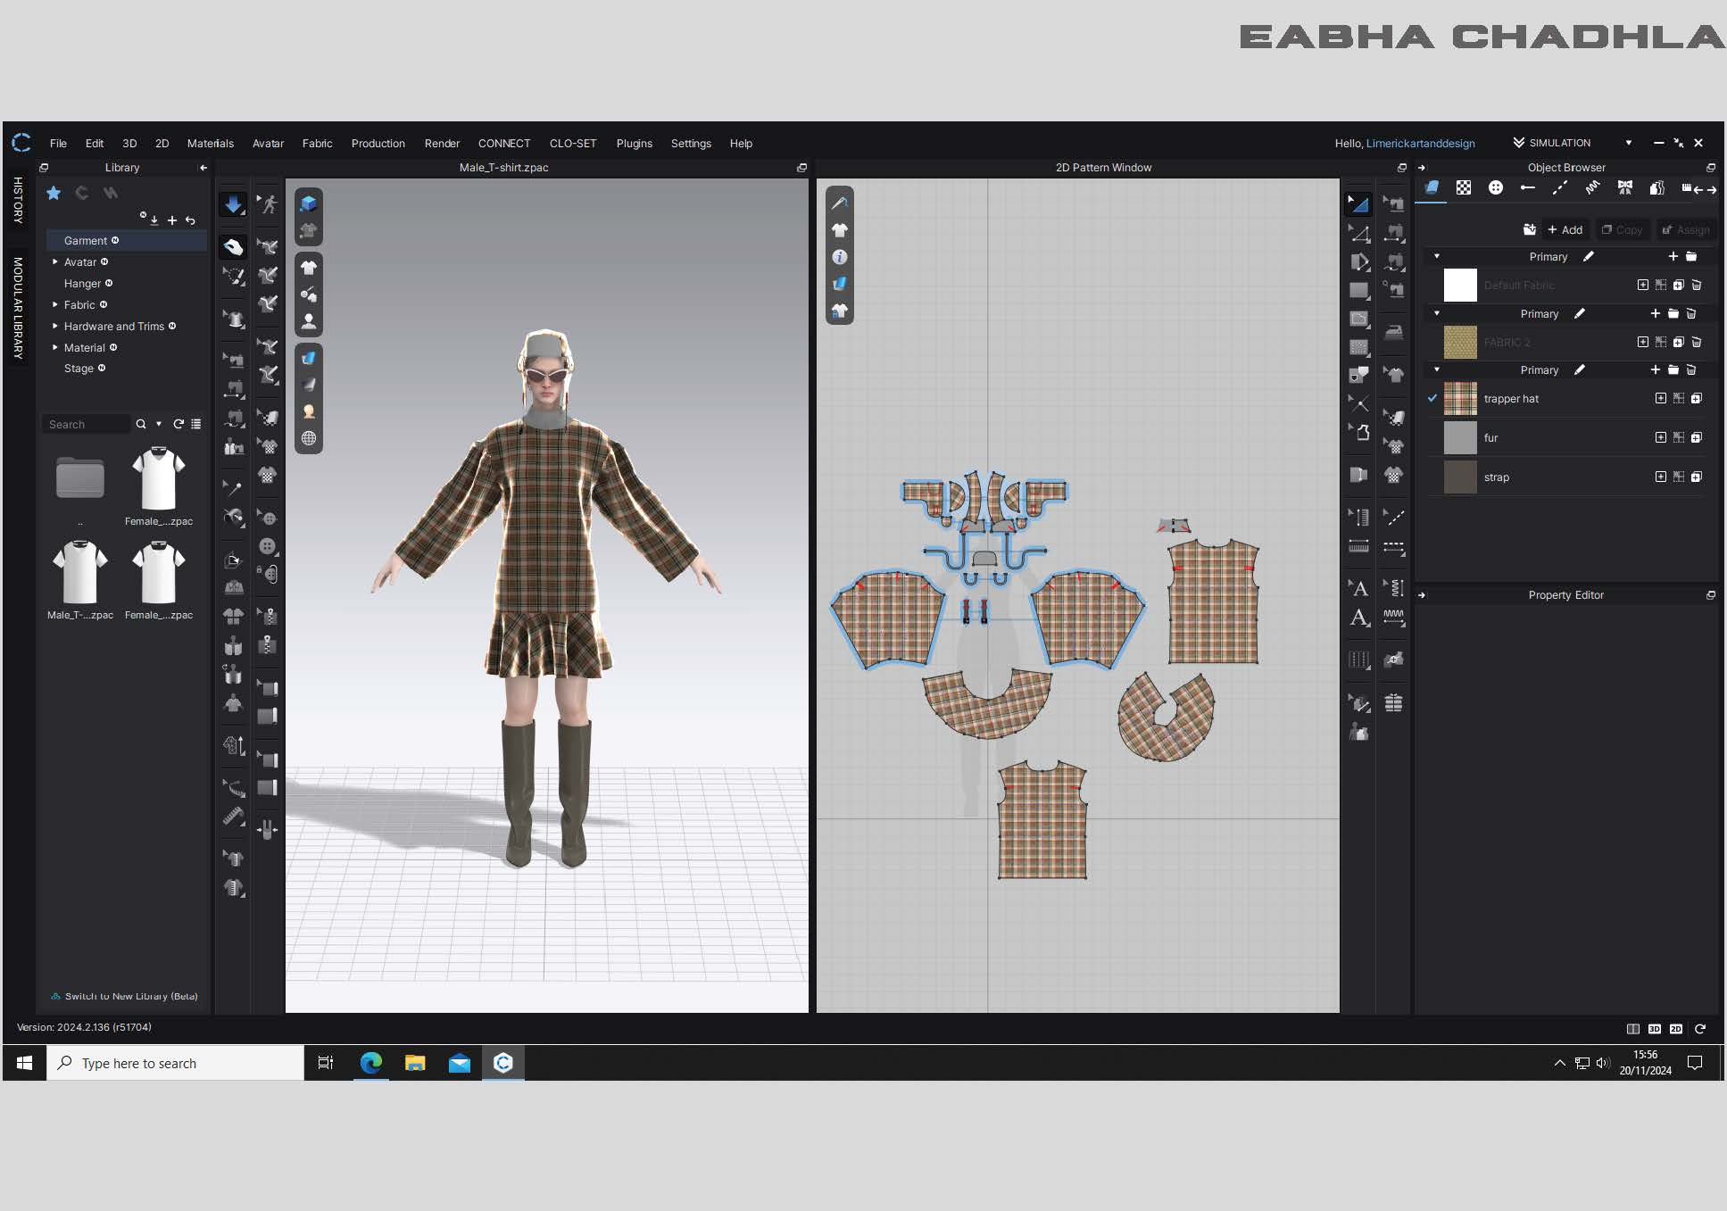Open the Materials menu
Viewport: 1727px width, 1211px height.
210,143
